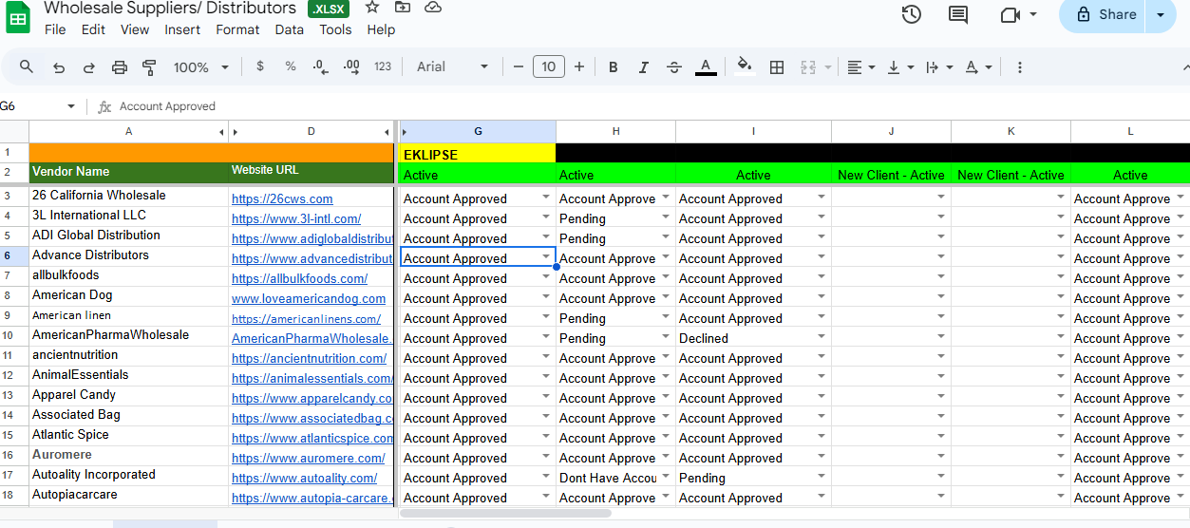This screenshot has width=1190, height=528.
Task: Open more number formats (123)
Action: tap(383, 66)
